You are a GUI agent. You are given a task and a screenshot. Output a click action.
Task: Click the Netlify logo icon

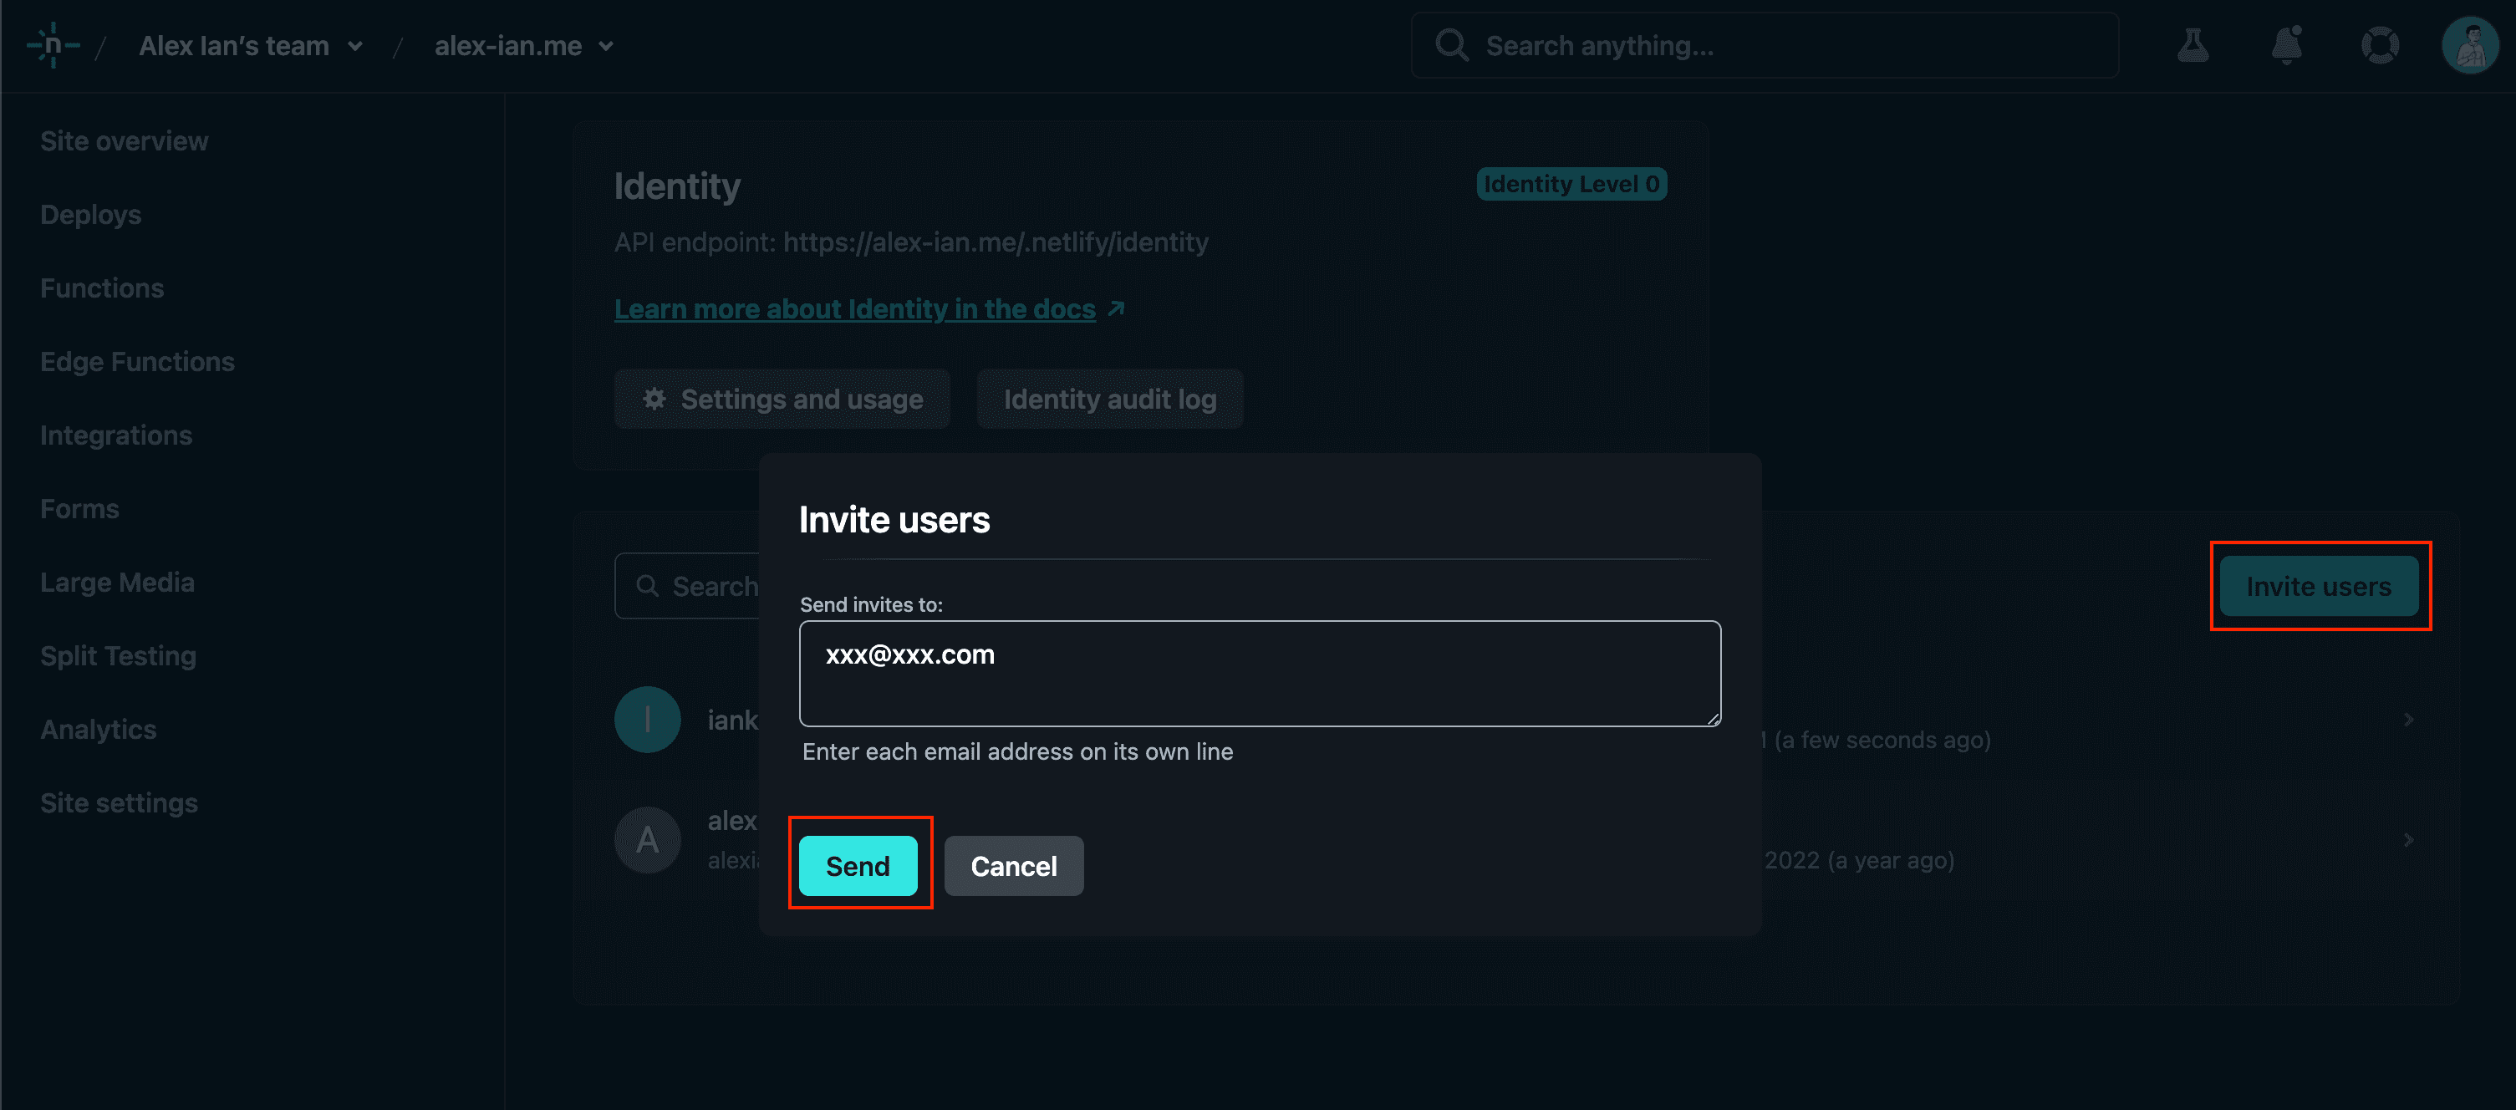click(x=53, y=45)
